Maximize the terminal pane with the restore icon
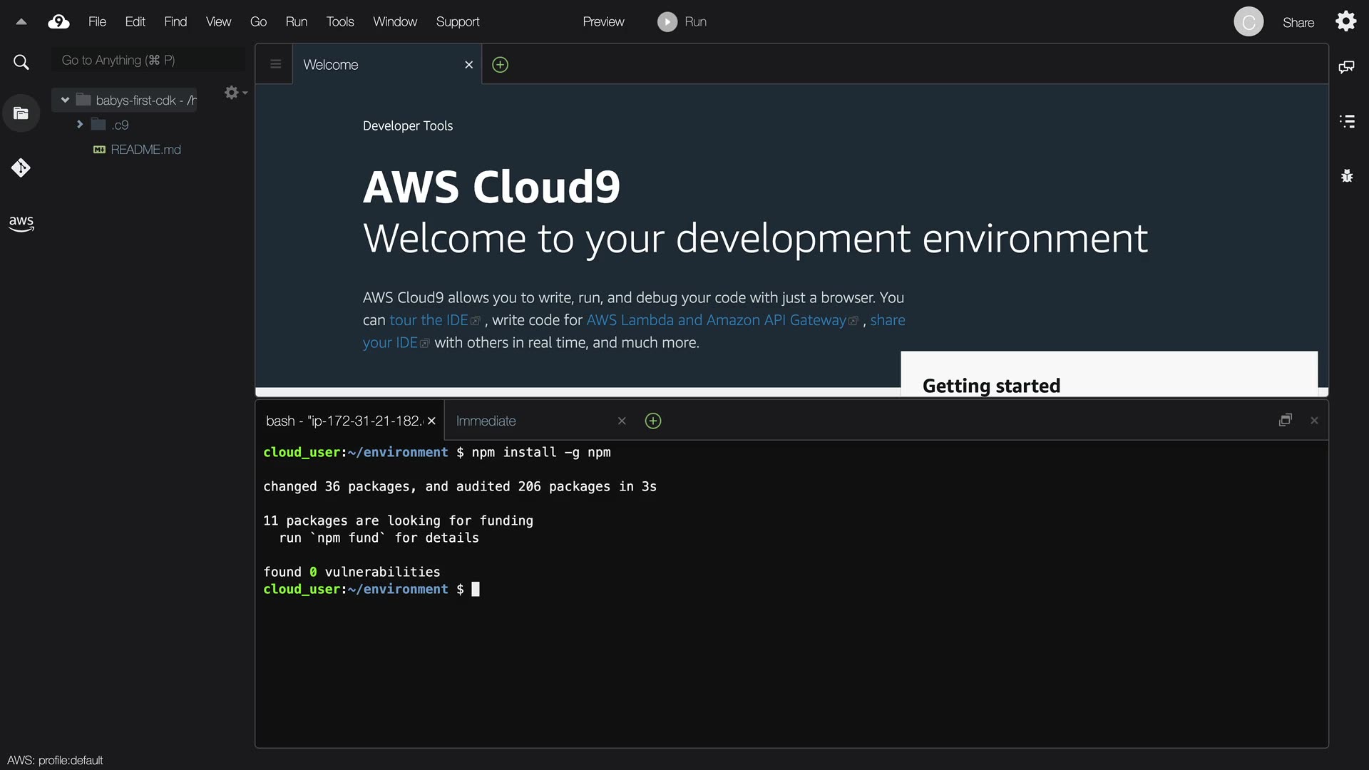Image resolution: width=1369 pixels, height=770 pixels. pos(1285,421)
